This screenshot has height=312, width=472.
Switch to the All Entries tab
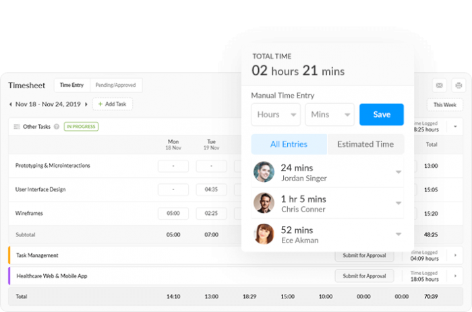tap(289, 144)
